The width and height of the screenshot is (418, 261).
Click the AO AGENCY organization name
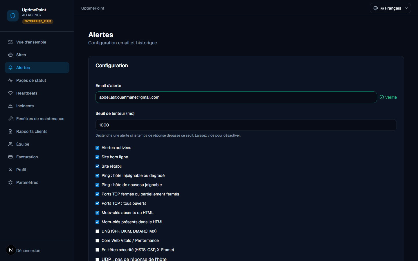coord(32,15)
